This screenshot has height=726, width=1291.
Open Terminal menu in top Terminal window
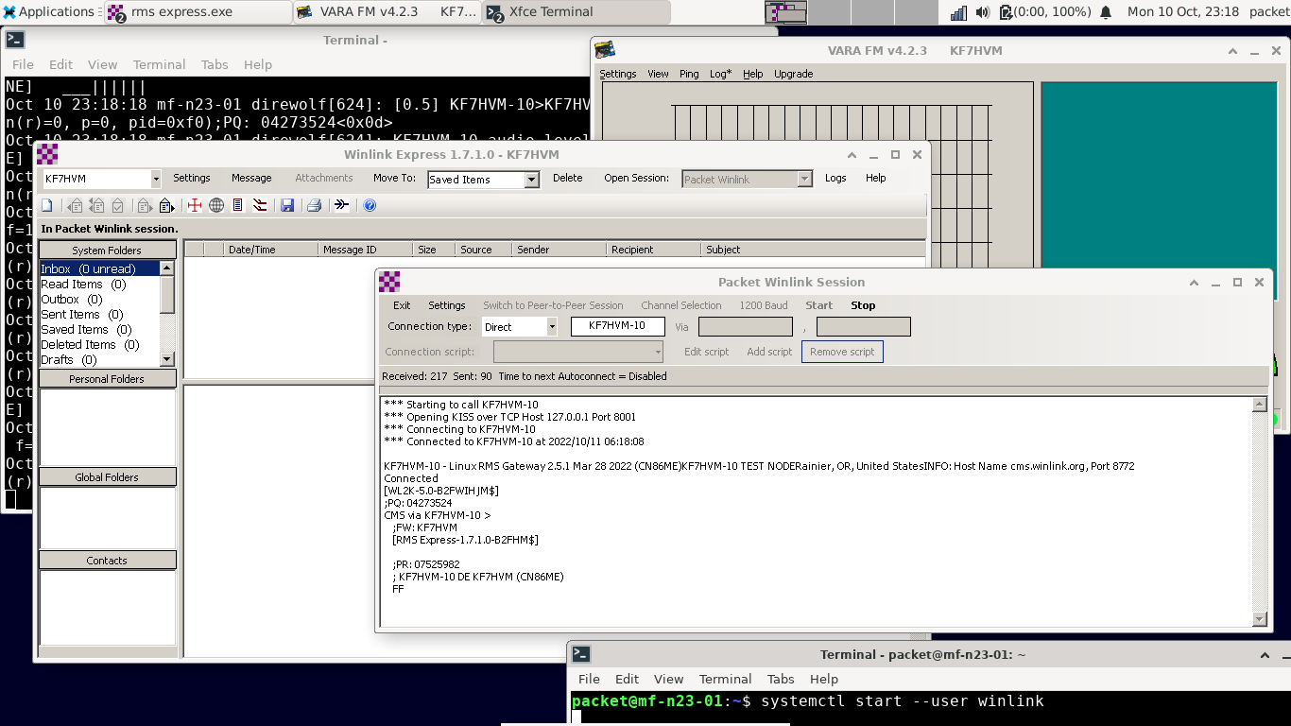coord(159,64)
